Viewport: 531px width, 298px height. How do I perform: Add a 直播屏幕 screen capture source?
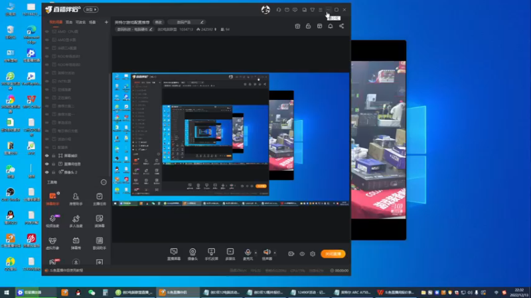click(x=174, y=254)
